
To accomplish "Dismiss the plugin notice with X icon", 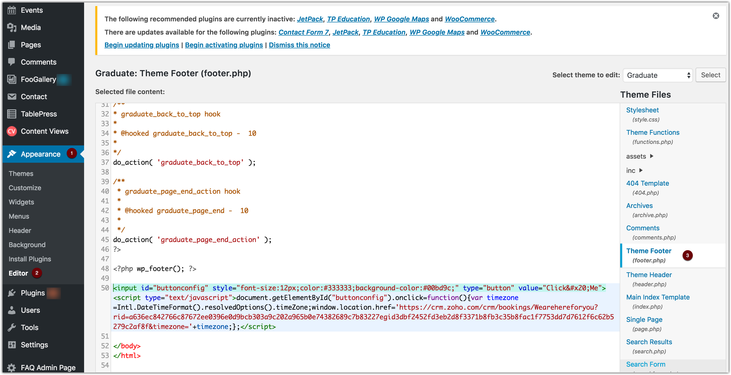I will click(x=716, y=16).
